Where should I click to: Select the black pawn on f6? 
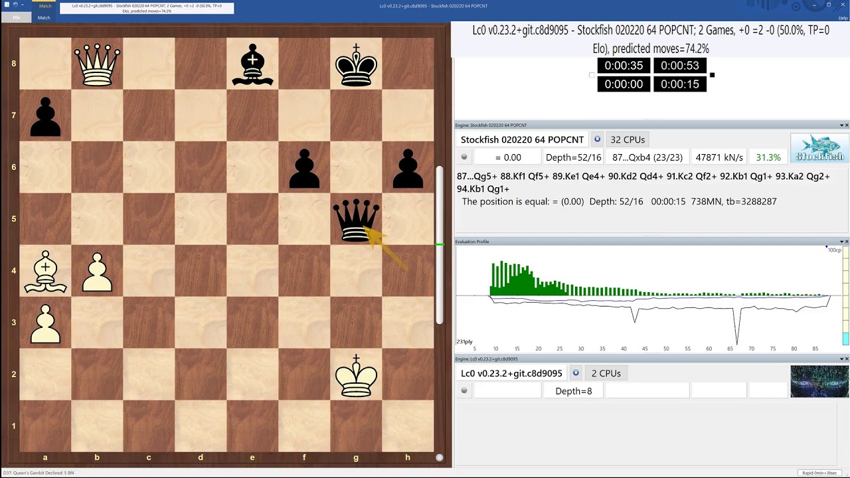(x=304, y=169)
